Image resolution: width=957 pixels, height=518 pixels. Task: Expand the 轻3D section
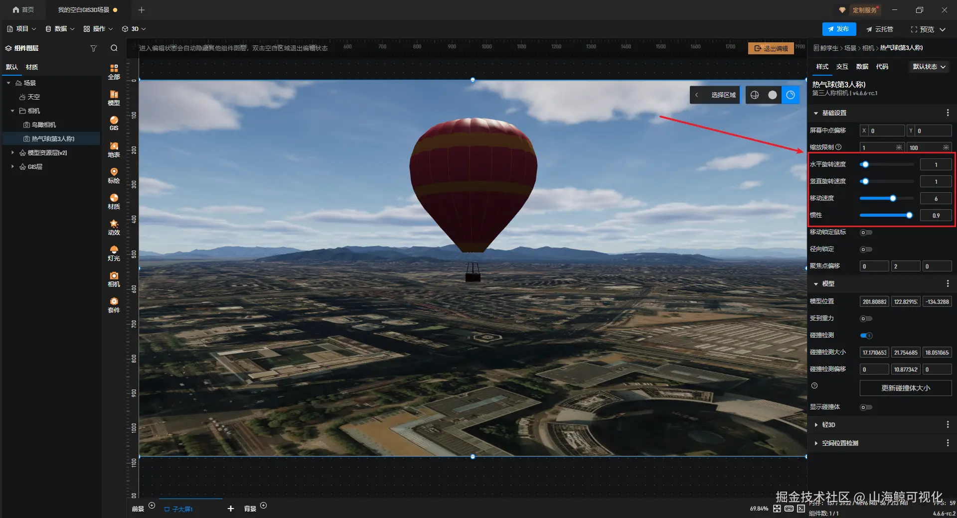click(816, 424)
